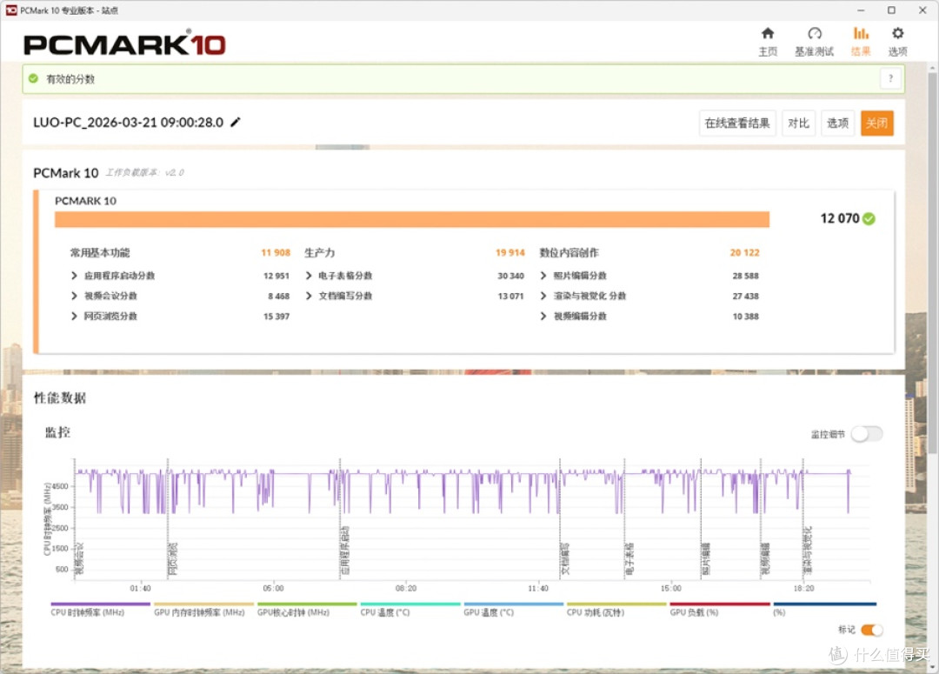The height and width of the screenshot is (674, 939).
Task: Click the 电子表格 marker line in chart
Action: [x=624, y=519]
